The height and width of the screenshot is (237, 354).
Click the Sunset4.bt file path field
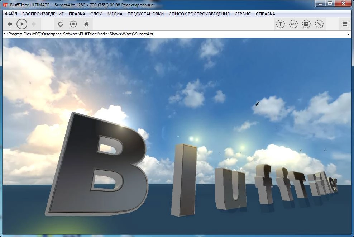click(x=174, y=34)
